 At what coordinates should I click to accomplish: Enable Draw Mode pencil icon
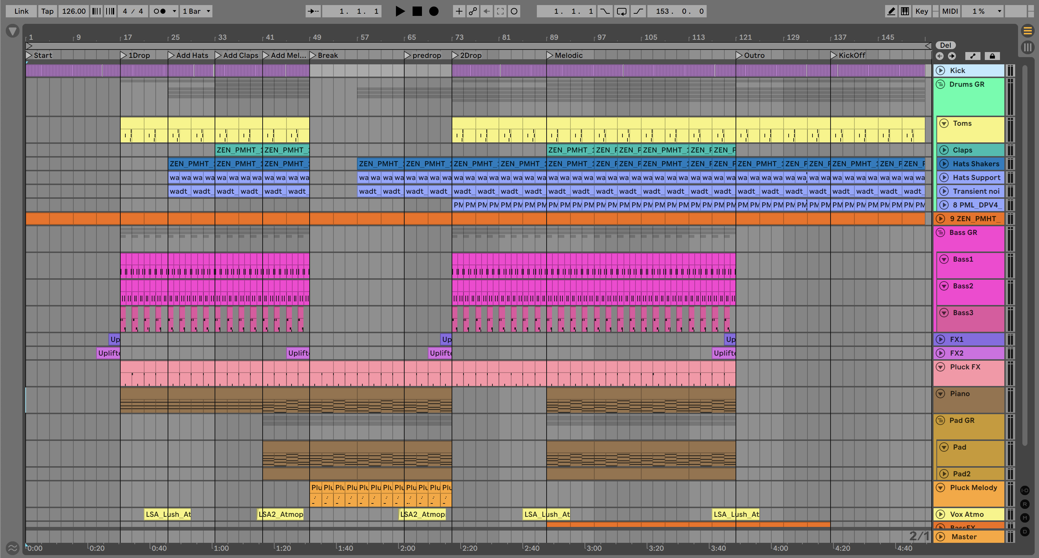891,11
